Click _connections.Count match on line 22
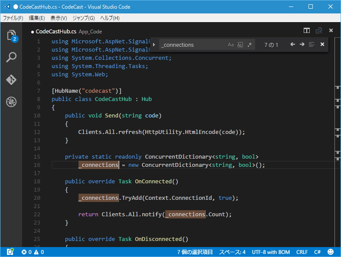The height and width of the screenshot is (257, 341). pos(185,215)
